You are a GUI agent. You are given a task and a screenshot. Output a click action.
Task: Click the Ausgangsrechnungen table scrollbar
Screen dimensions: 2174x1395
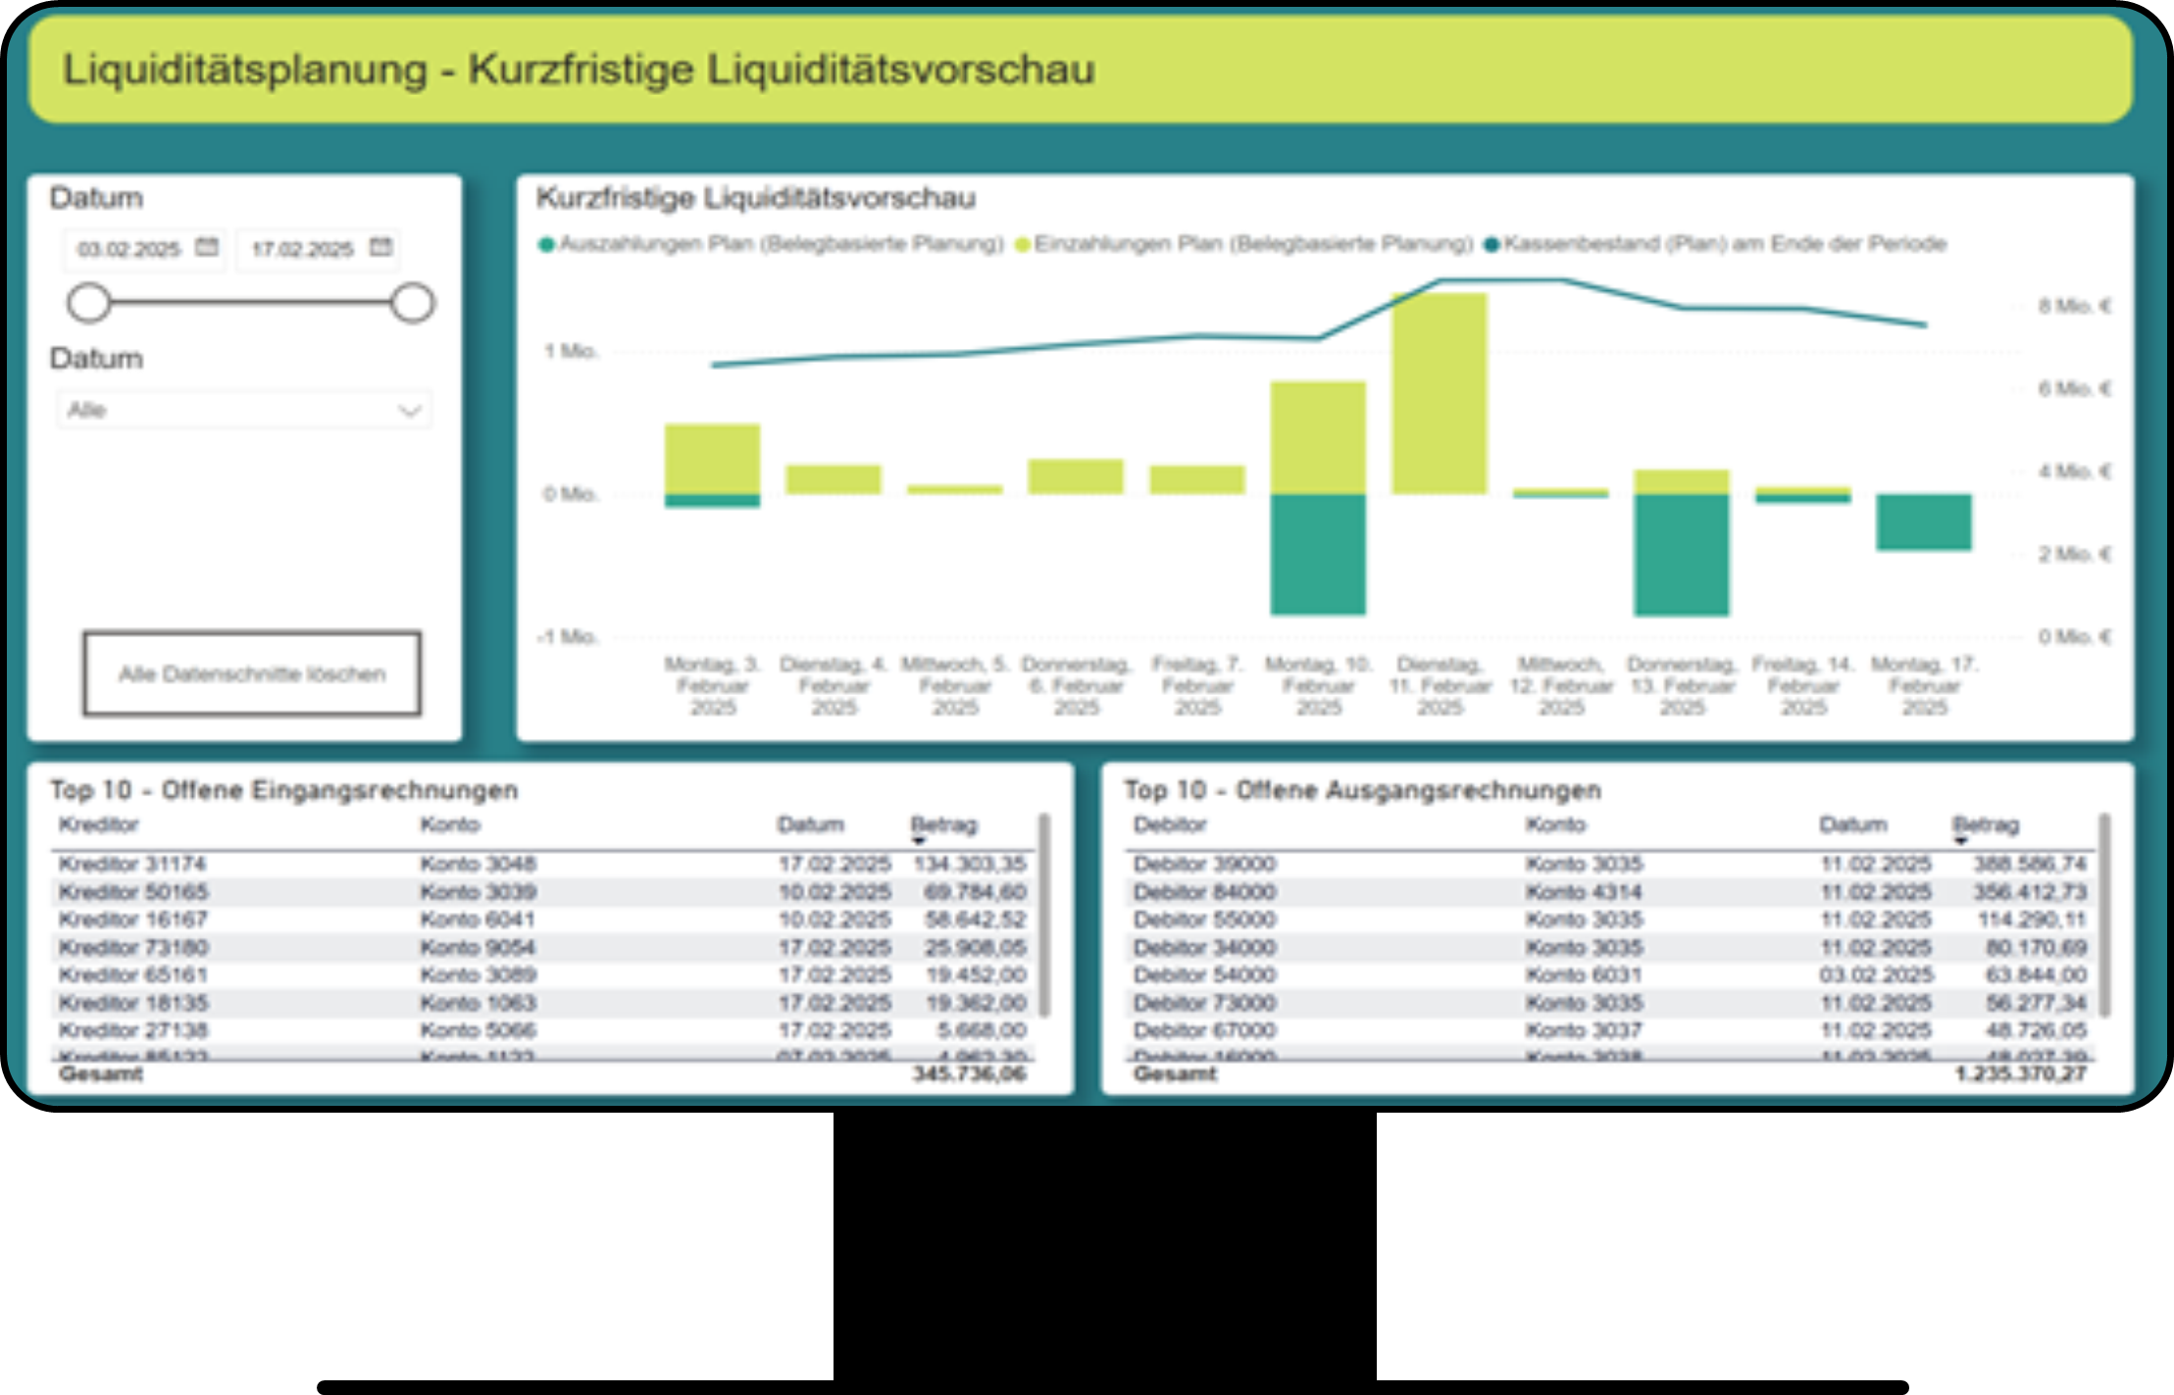point(2104,914)
